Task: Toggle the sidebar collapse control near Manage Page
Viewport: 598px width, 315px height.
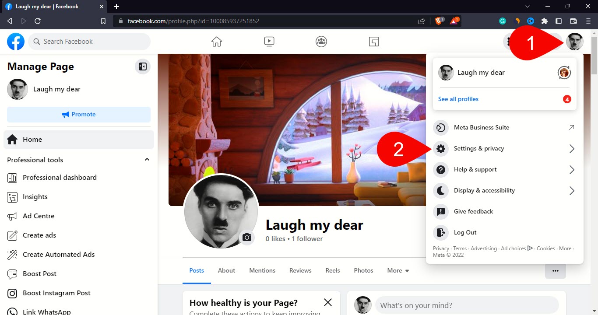Action: click(142, 66)
